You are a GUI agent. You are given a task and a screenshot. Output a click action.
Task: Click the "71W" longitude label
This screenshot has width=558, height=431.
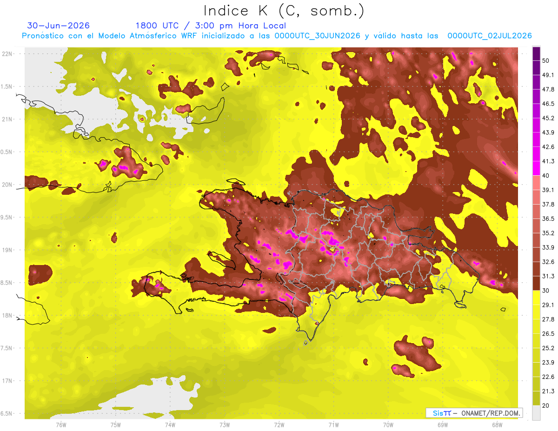point(333,424)
